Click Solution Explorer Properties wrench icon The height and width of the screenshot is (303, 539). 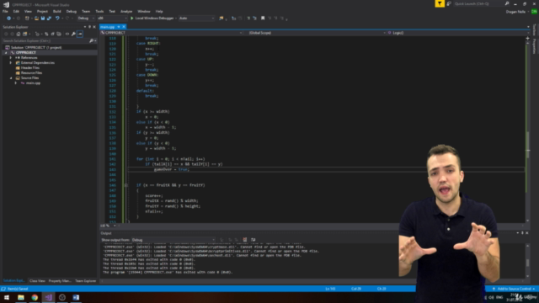(73, 34)
